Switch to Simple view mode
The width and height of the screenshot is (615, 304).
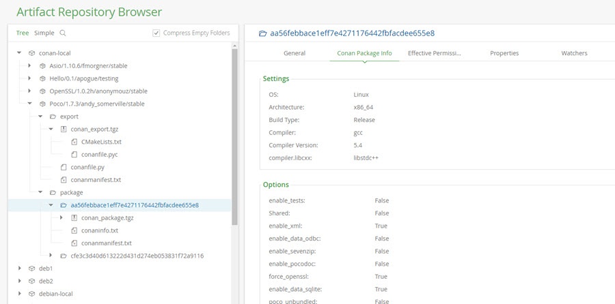click(44, 33)
